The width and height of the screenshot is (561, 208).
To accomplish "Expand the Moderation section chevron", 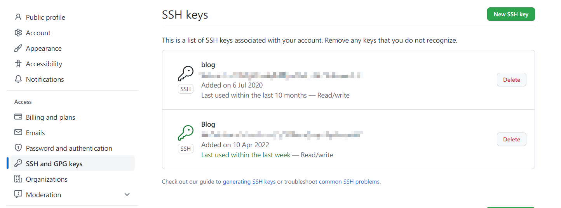I will point(127,194).
